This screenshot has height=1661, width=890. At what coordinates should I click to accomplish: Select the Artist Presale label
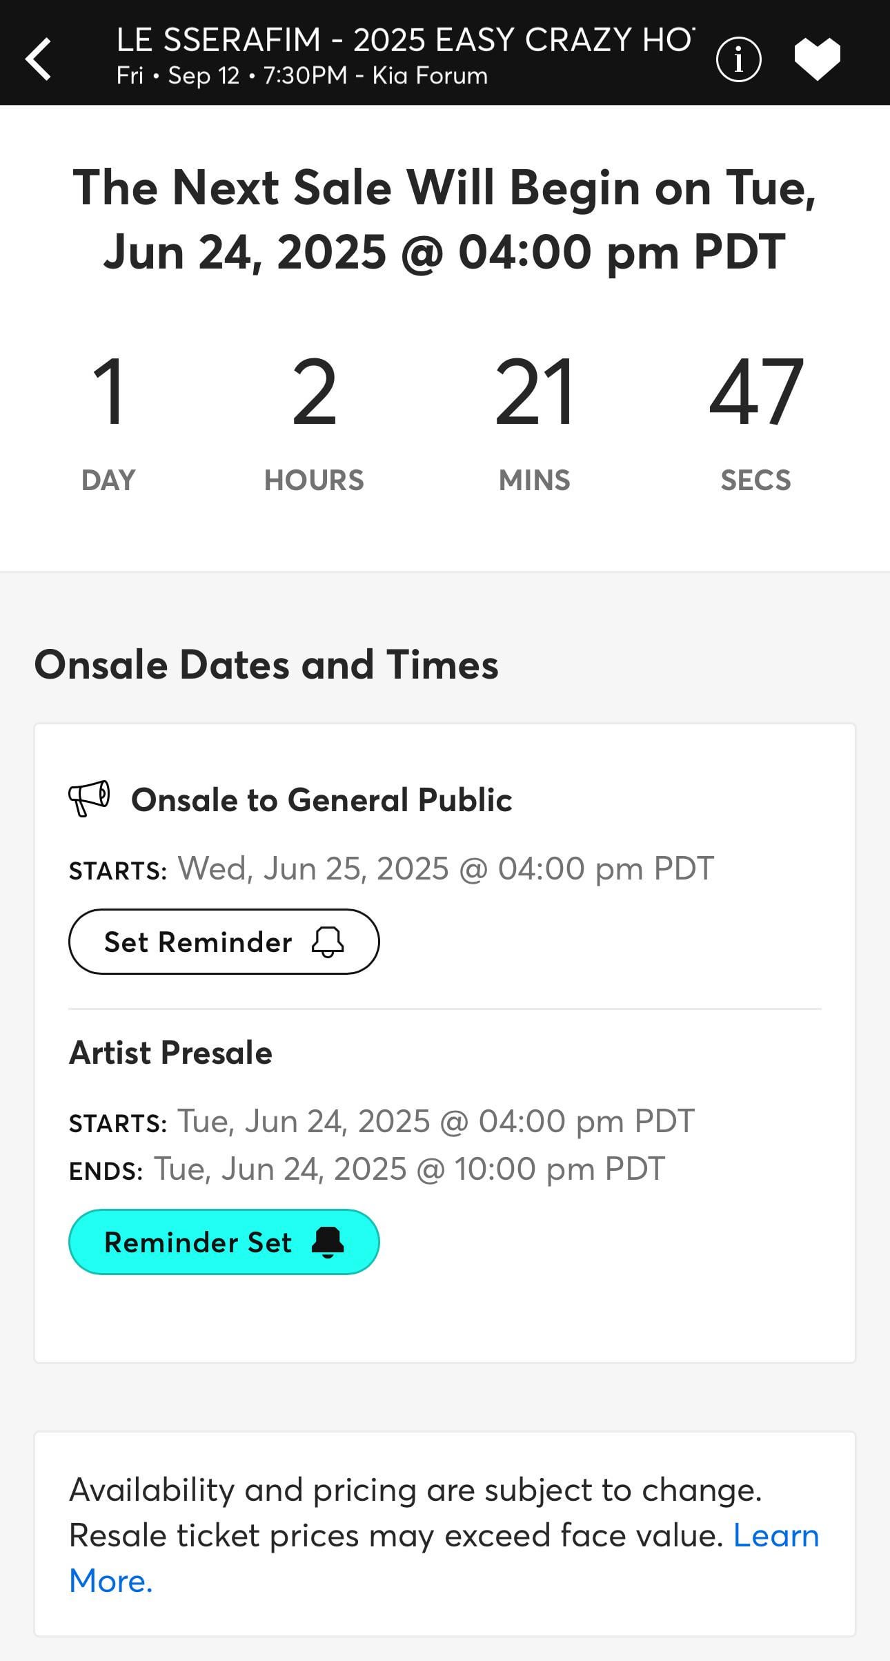(x=170, y=1053)
